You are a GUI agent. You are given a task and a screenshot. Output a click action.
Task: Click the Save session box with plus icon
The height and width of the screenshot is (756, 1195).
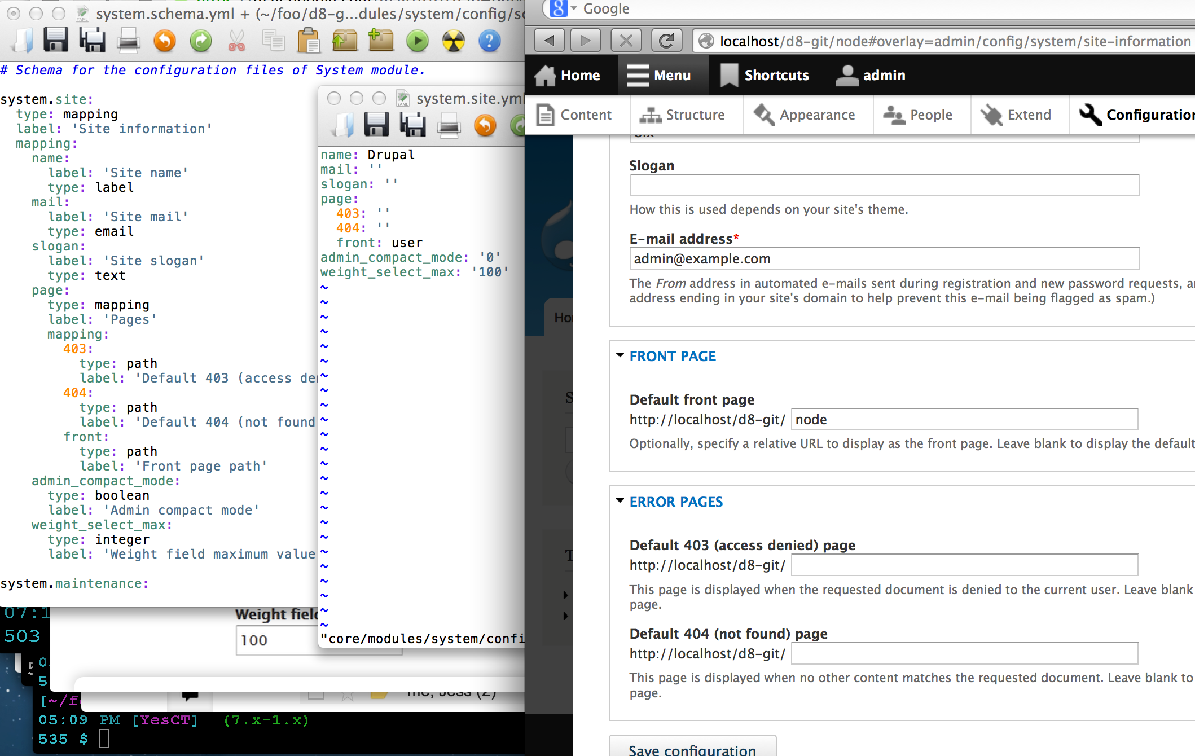[381, 41]
